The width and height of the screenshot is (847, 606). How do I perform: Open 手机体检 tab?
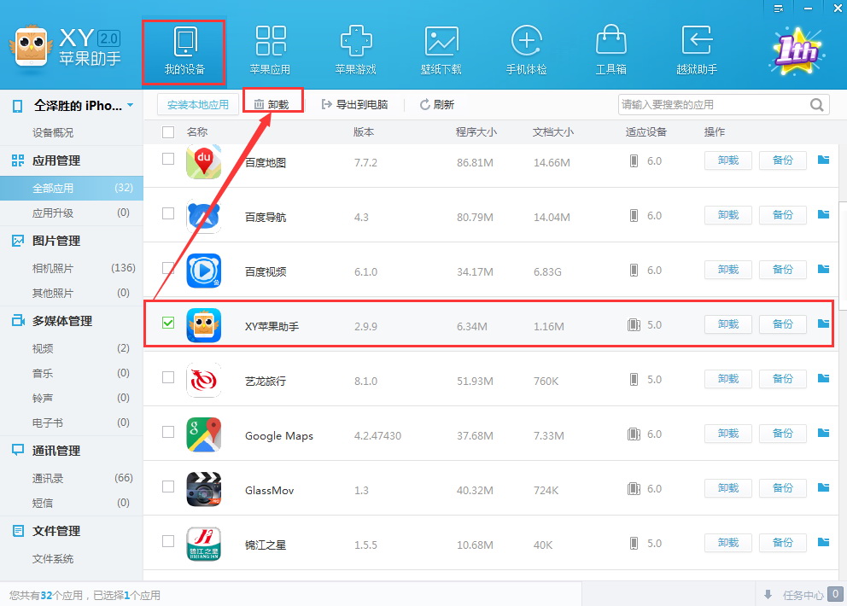[526, 52]
